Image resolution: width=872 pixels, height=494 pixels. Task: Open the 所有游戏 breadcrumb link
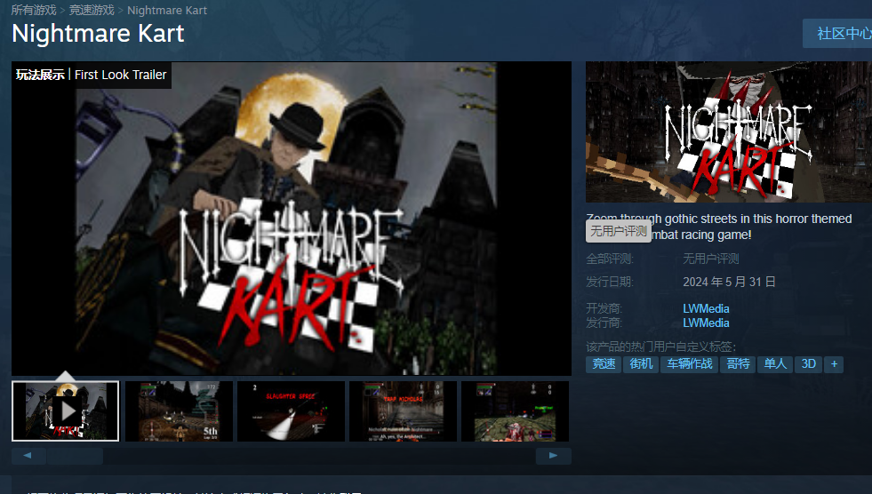click(x=34, y=10)
